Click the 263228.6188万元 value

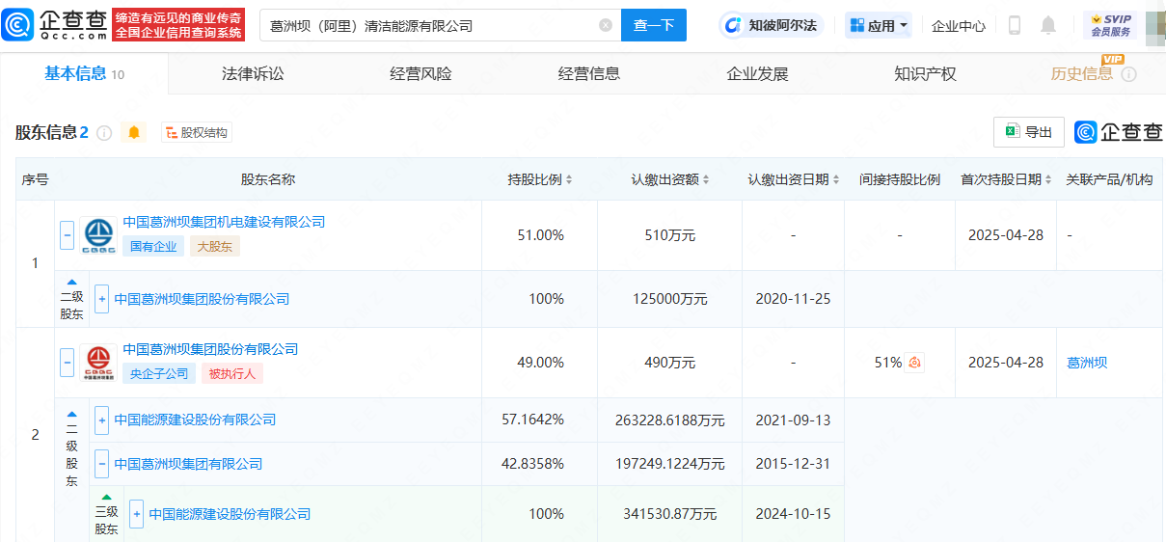669,420
